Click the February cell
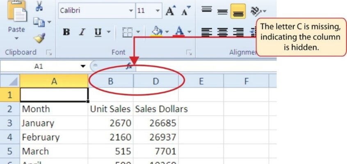The image size is (347, 164). (x=54, y=137)
